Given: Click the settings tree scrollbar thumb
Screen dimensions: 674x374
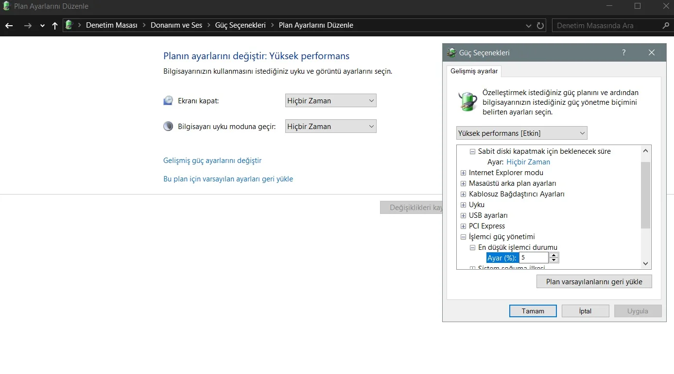Looking at the screenshot, I should coord(645,195).
